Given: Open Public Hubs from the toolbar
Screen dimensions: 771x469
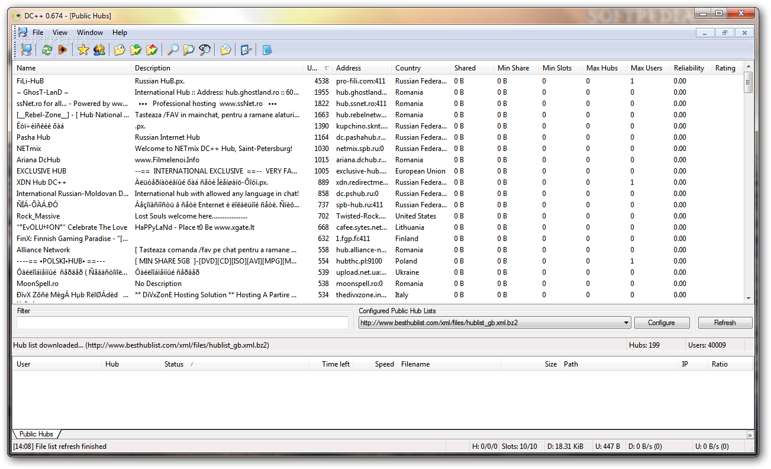Looking at the screenshot, I should (26, 50).
